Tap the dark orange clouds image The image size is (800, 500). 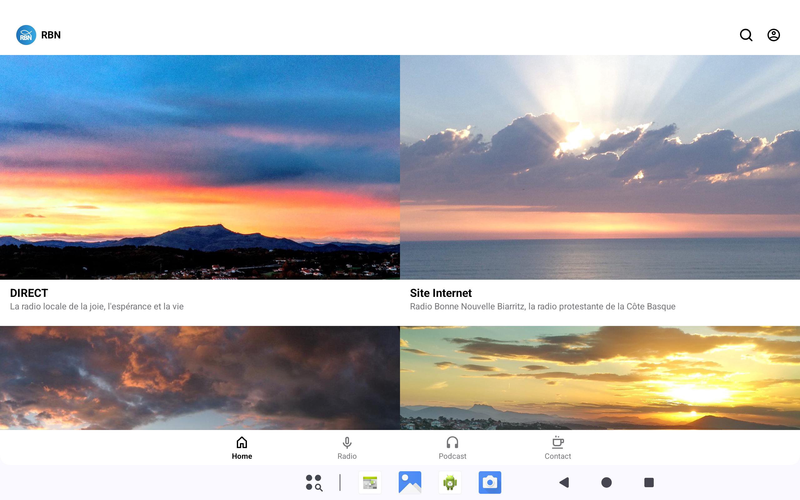point(200,377)
